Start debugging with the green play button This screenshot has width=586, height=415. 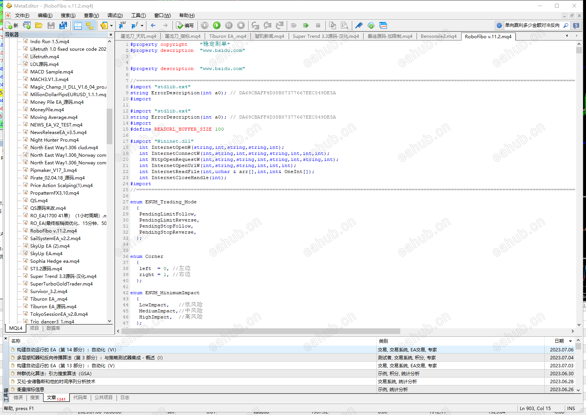[x=217, y=25]
